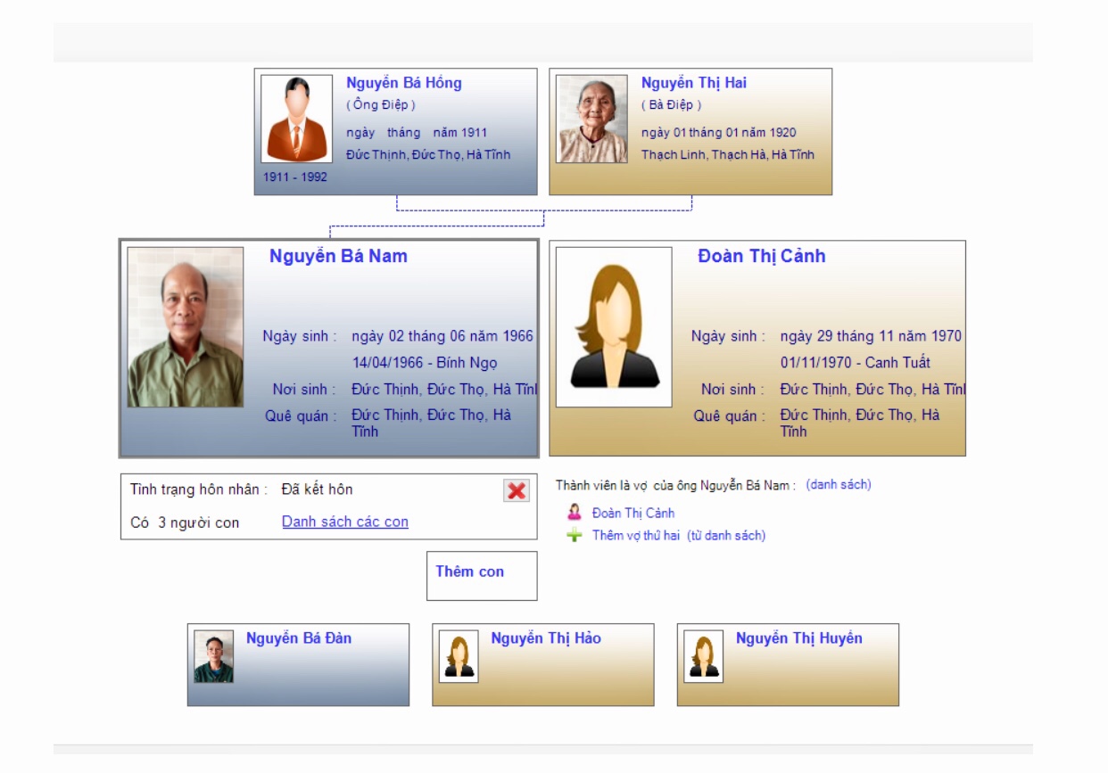Screen dimensions: 1108x773
Task: Click "ngày 02 tháng 06 năm 1966"
Action: 442,336
